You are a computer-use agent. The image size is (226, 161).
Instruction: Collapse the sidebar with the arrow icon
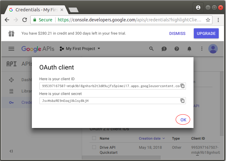tap(11, 151)
